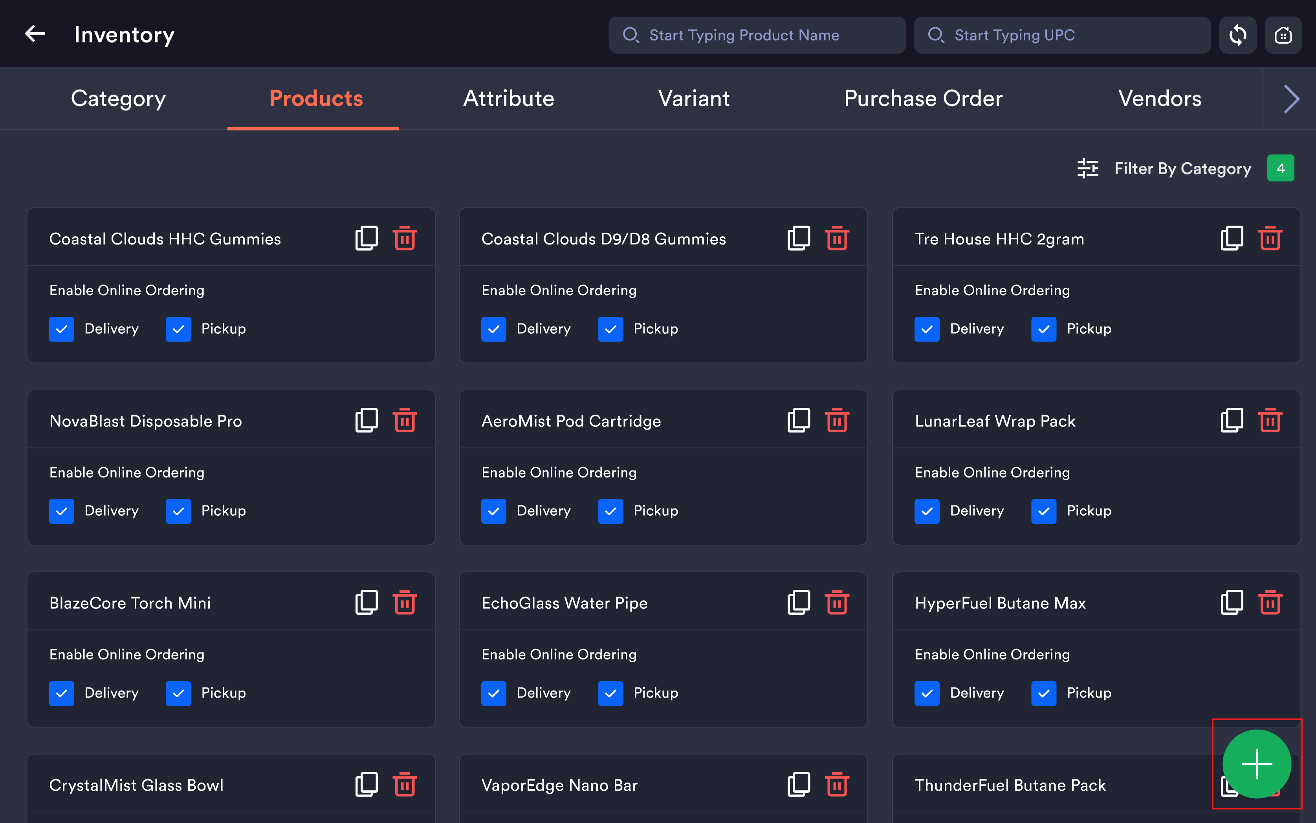Uncheck Pickup for BlazeCore Torch Mini
This screenshot has height=823, width=1316.
[x=178, y=693]
